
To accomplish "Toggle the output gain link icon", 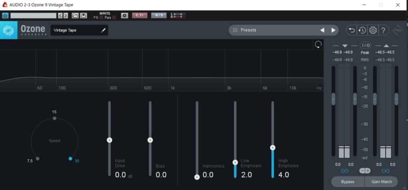I will pos(386,171).
